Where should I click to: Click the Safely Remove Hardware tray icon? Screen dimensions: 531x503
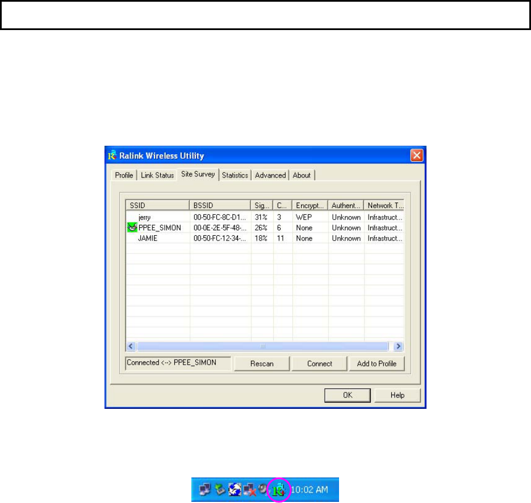pos(220,489)
